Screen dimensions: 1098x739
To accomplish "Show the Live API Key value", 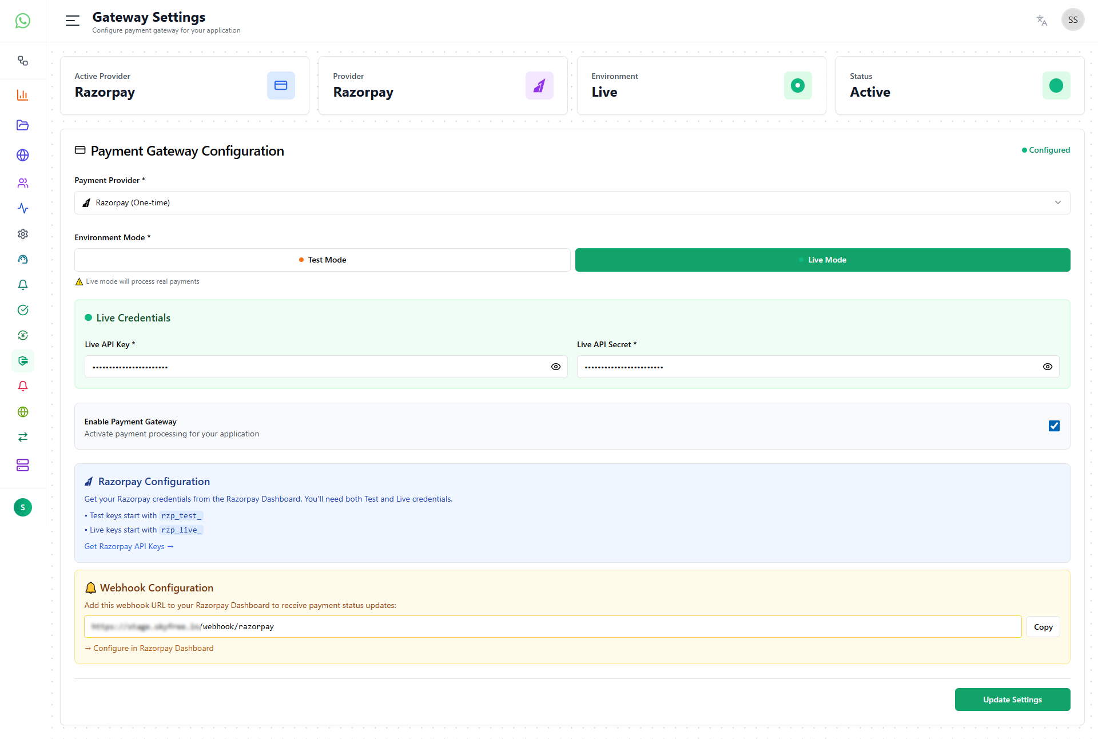I will 556,367.
